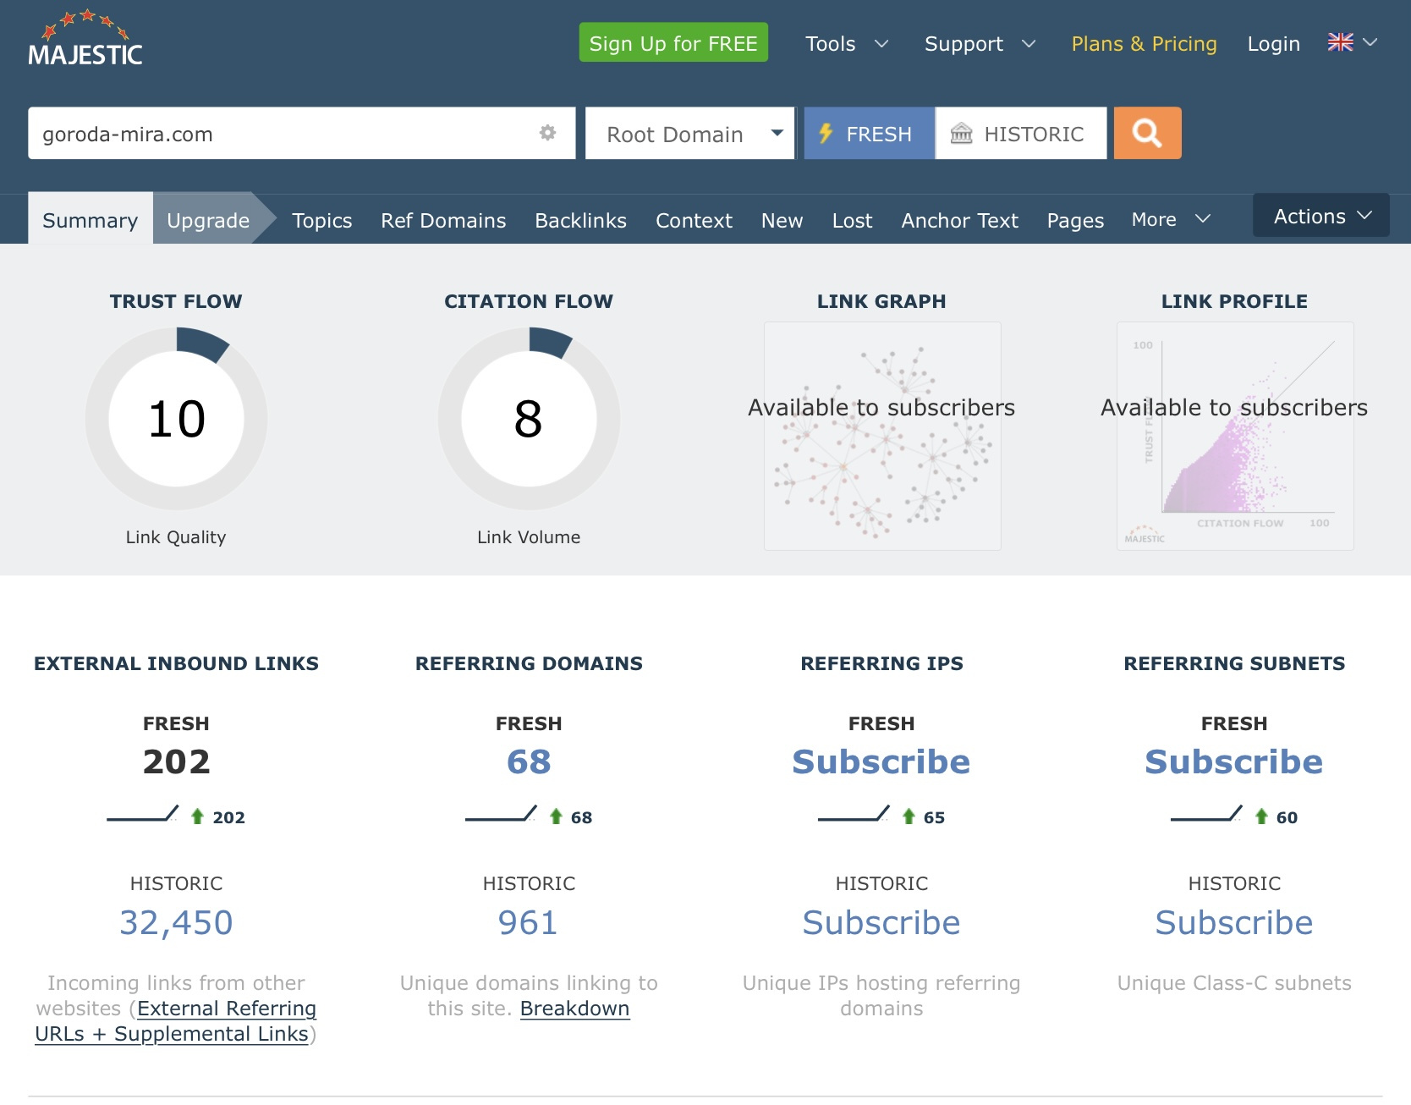Open the referring domains Breakdown link
The width and height of the screenshot is (1411, 1105).
click(575, 1009)
